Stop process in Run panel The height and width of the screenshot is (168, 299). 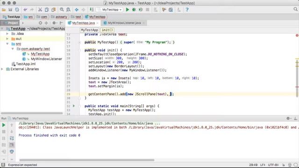[4, 132]
